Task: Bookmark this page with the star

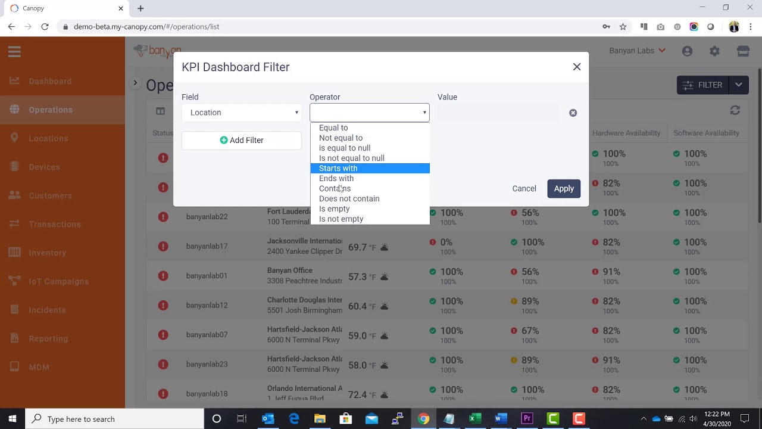Action: coord(623,26)
